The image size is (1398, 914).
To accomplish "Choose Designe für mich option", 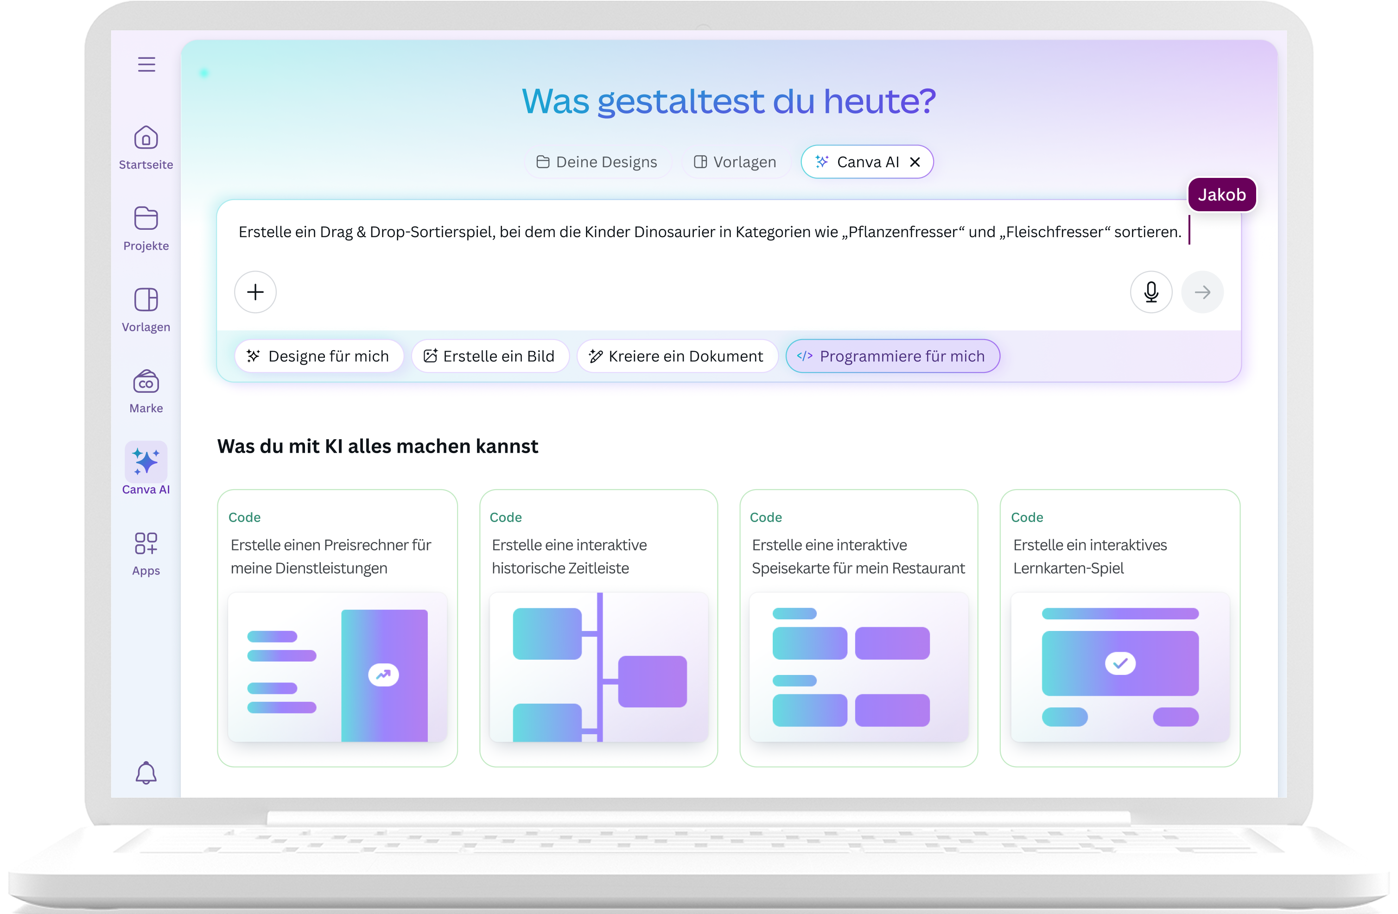I will click(x=318, y=356).
